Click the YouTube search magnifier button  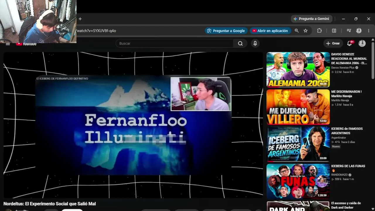tap(240, 43)
